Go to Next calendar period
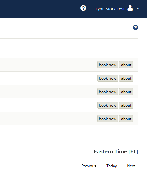Image resolution: width=147 pixels, height=170 pixels. click(x=131, y=166)
